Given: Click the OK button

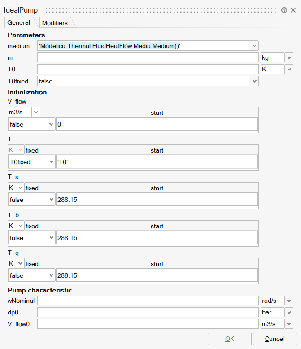Looking at the screenshot, I should coord(229,339).
